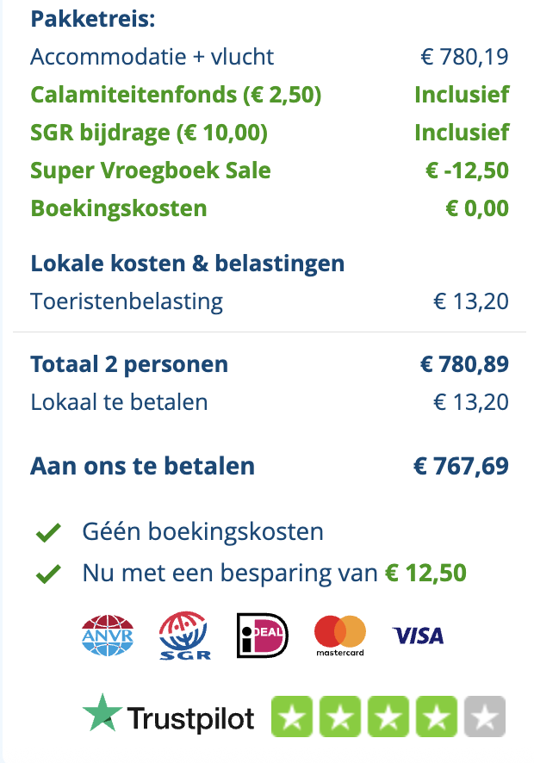This screenshot has width=534, height=763.
Task: Click the iDEAL payment icon
Action: click(262, 636)
